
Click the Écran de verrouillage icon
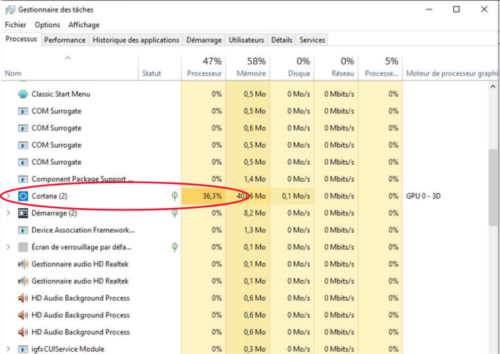pyautogui.click(x=23, y=247)
